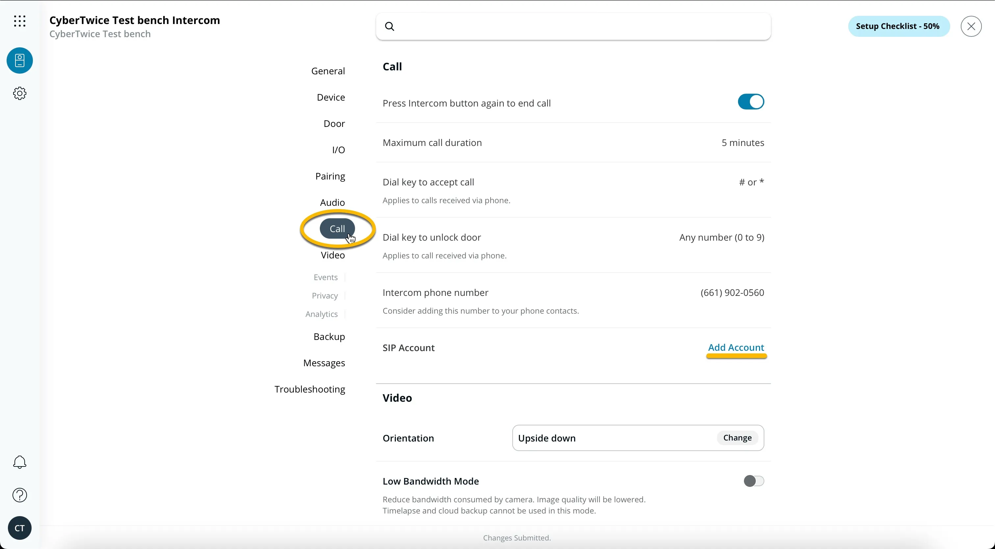Image resolution: width=995 pixels, height=549 pixels.
Task: Click the search magnifier icon
Action: coord(390,27)
